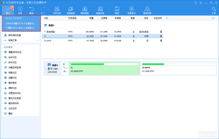
Task: Collapse the 硬盘0 group in partition list
Action: pyautogui.click(x=46, y=25)
